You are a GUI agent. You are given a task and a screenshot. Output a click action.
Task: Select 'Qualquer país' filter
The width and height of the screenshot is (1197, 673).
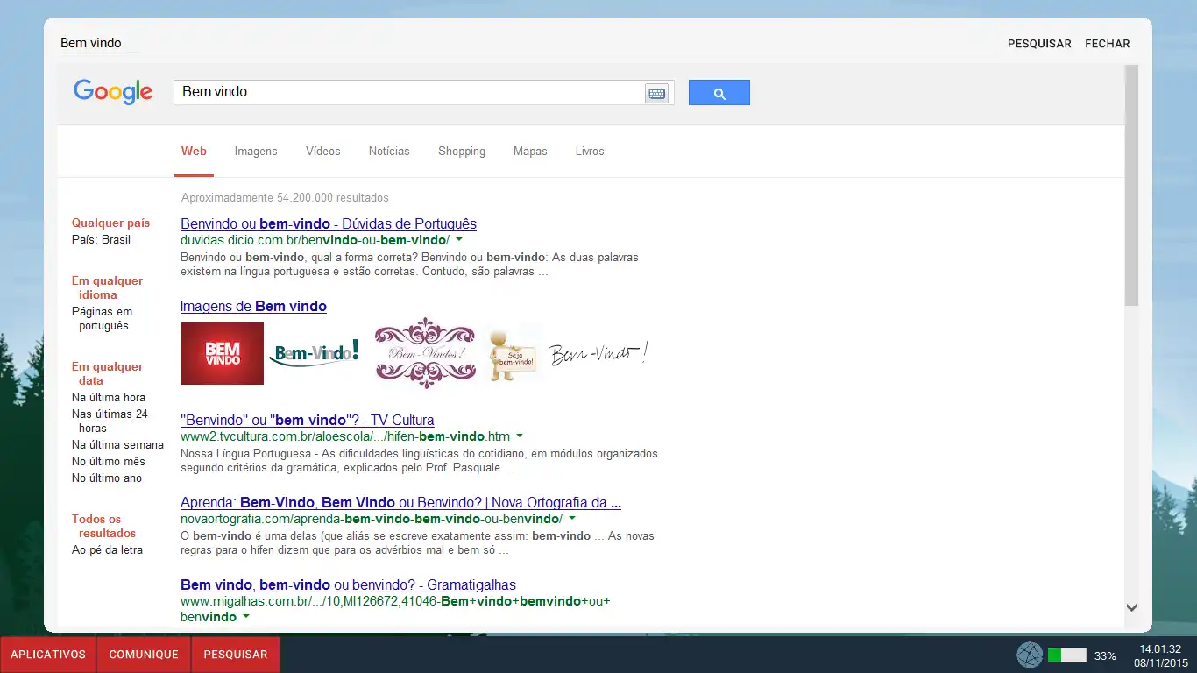pyautogui.click(x=110, y=223)
